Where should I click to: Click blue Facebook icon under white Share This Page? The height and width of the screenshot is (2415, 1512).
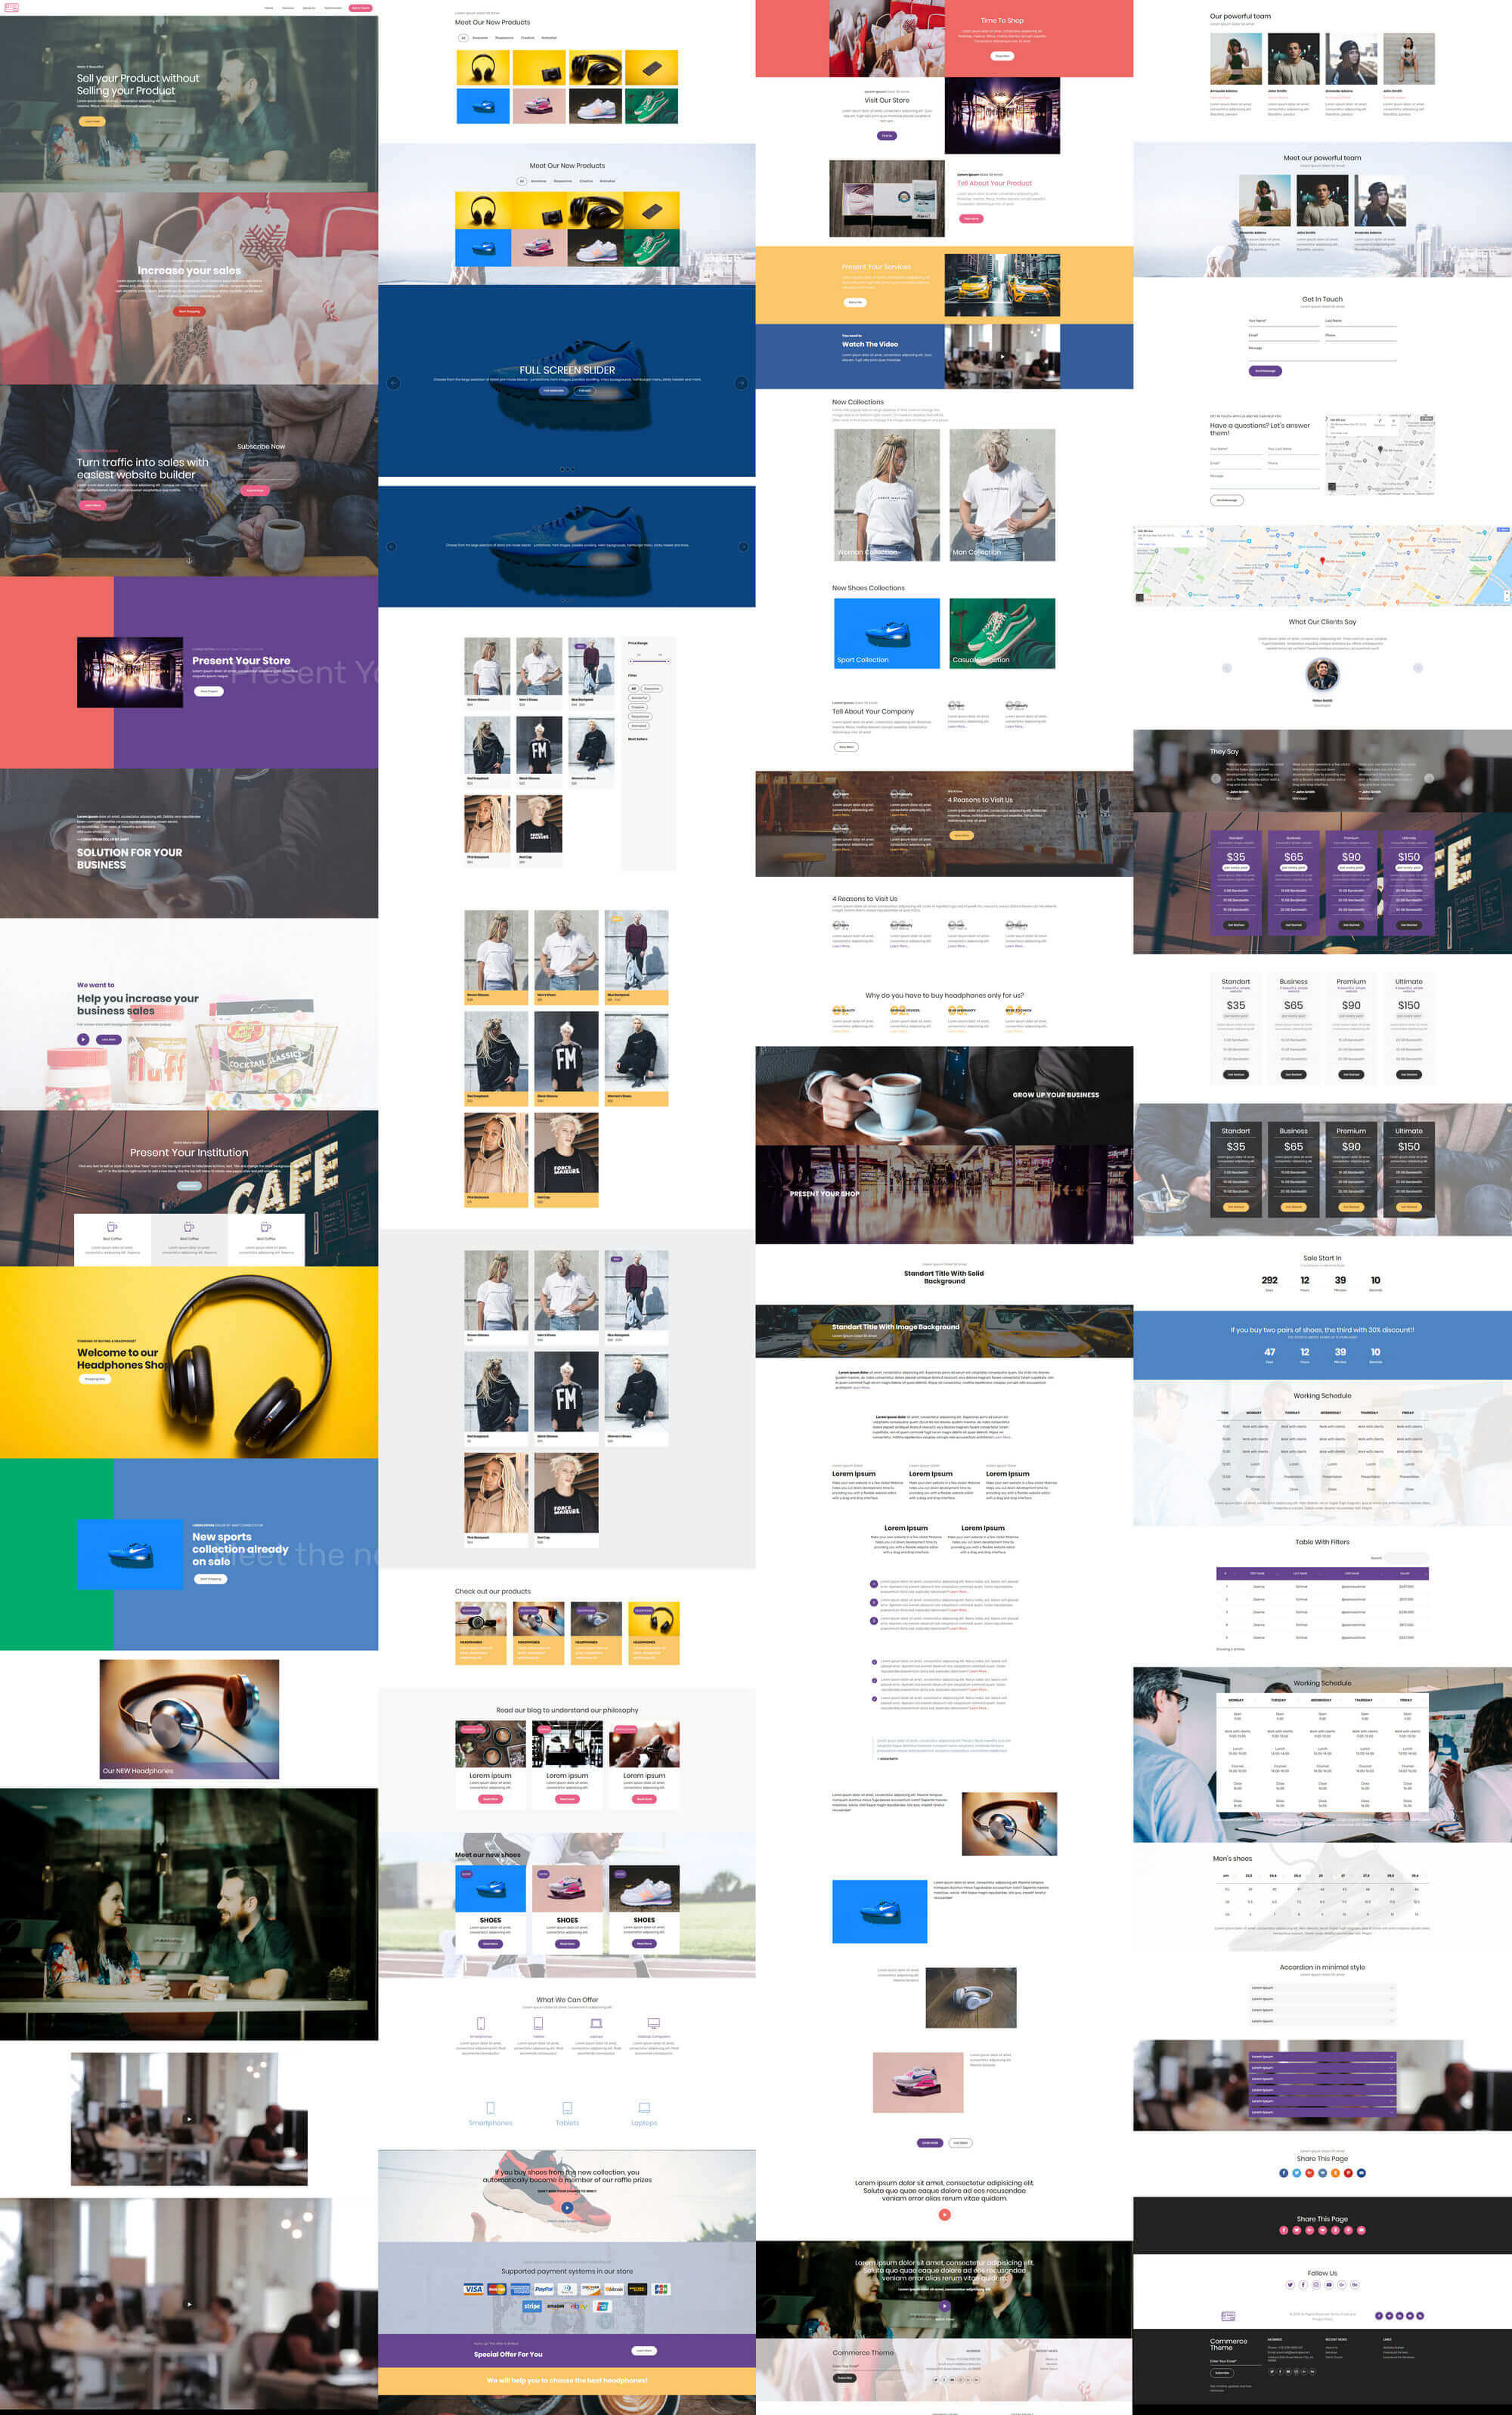point(1283,2173)
